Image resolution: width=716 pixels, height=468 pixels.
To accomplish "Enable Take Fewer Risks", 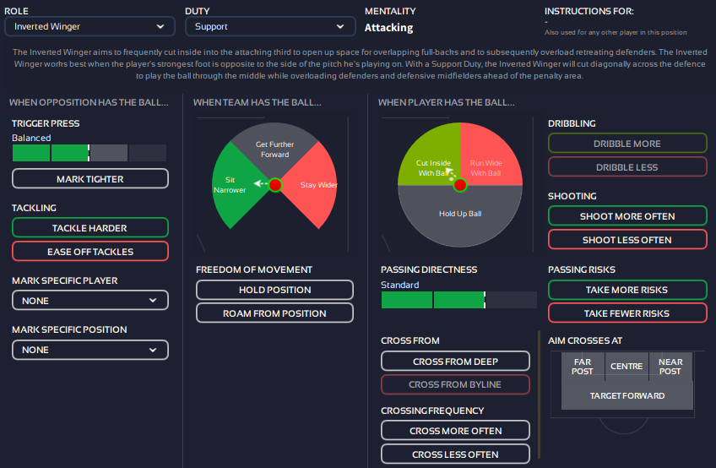I will [627, 313].
